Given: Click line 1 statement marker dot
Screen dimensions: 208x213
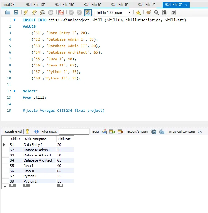Looking at the screenshot, I should pyautogui.click(x=14, y=20).
